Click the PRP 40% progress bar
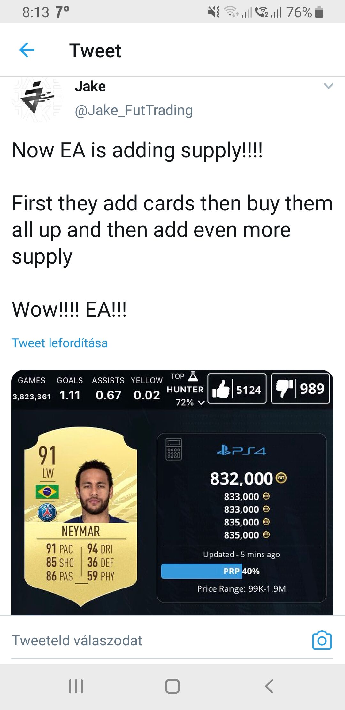 click(x=241, y=571)
